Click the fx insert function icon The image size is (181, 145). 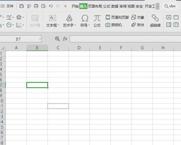click(x=65, y=39)
